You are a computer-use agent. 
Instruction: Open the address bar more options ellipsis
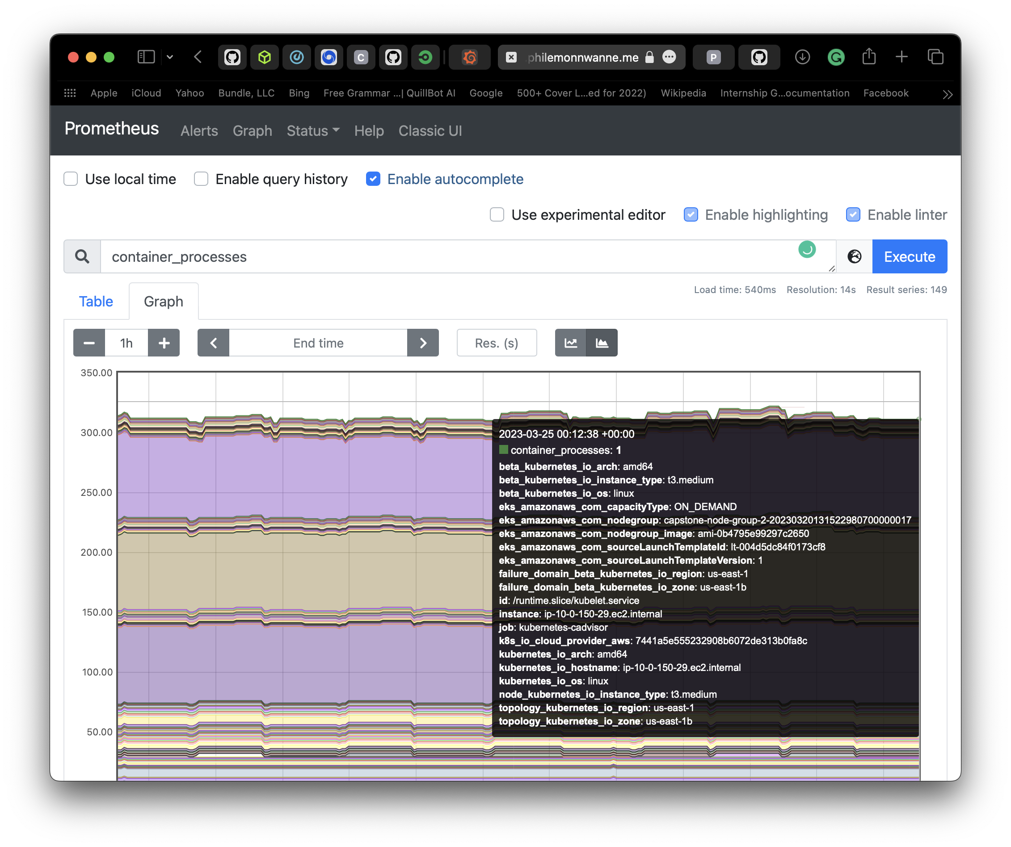[669, 57]
